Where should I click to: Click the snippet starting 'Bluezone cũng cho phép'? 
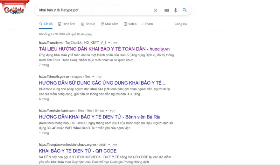tap(104, 92)
